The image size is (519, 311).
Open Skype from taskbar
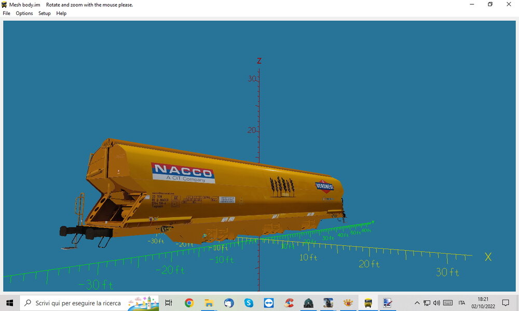[249, 303]
